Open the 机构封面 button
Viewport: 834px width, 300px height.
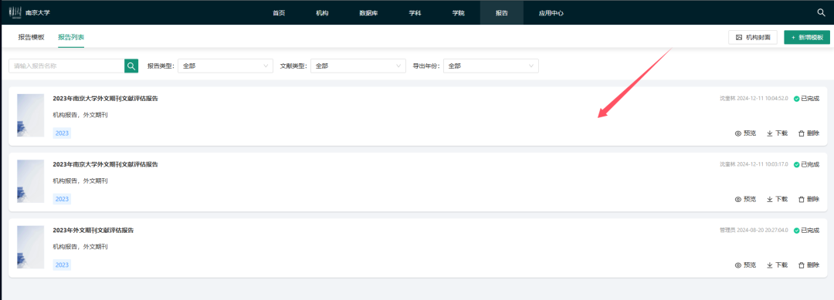pos(753,37)
